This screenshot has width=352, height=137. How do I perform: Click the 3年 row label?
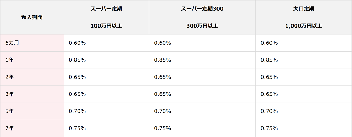(x=10, y=94)
